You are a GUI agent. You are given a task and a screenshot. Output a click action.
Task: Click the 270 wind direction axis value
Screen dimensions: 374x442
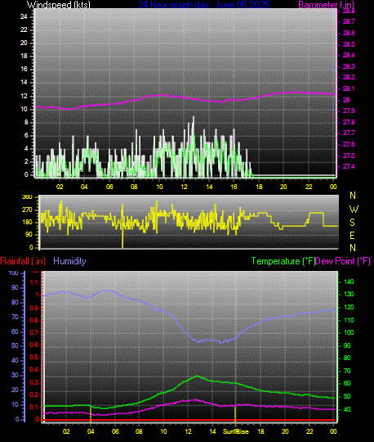pos(27,210)
